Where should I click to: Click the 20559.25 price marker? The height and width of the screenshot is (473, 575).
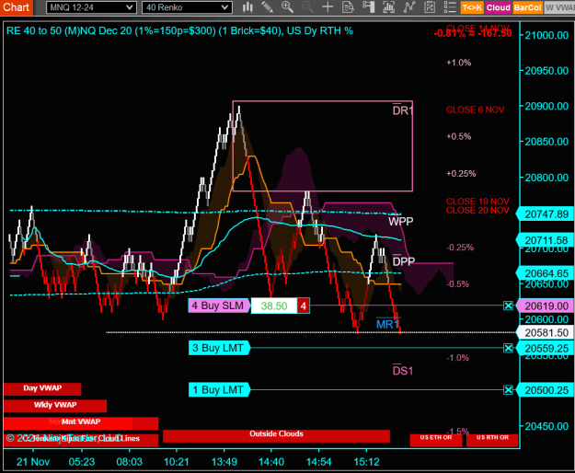546,349
